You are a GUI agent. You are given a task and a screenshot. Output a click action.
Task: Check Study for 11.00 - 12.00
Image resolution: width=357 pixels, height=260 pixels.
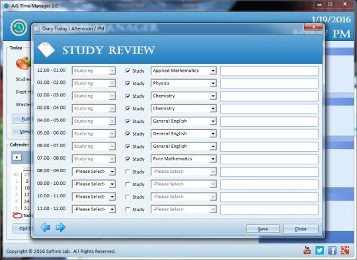pos(128,210)
